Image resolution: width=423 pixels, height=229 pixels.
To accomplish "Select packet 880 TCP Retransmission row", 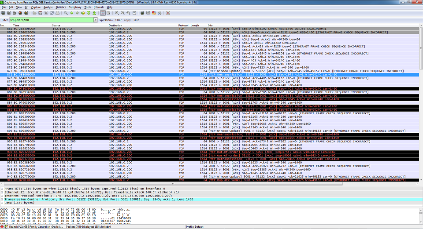I will pos(210,88).
